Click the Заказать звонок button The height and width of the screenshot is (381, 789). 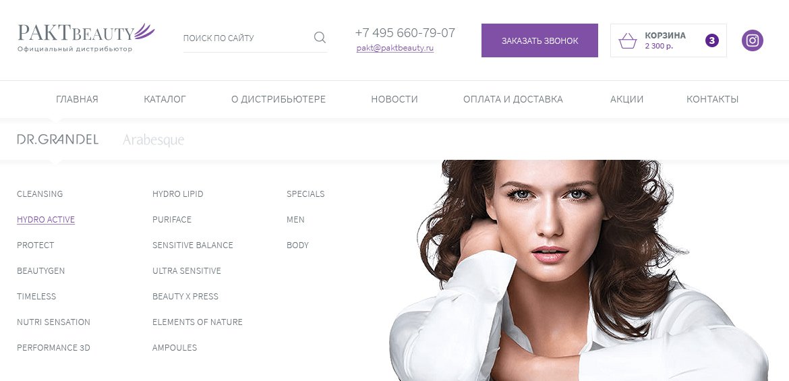click(x=539, y=40)
